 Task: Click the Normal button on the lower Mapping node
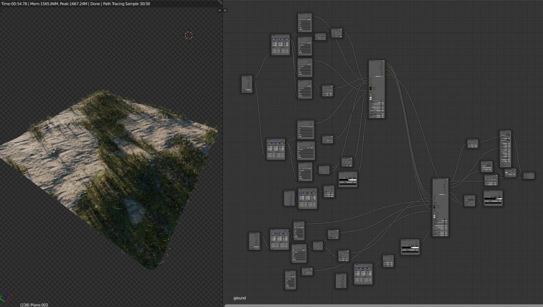(x=286, y=233)
